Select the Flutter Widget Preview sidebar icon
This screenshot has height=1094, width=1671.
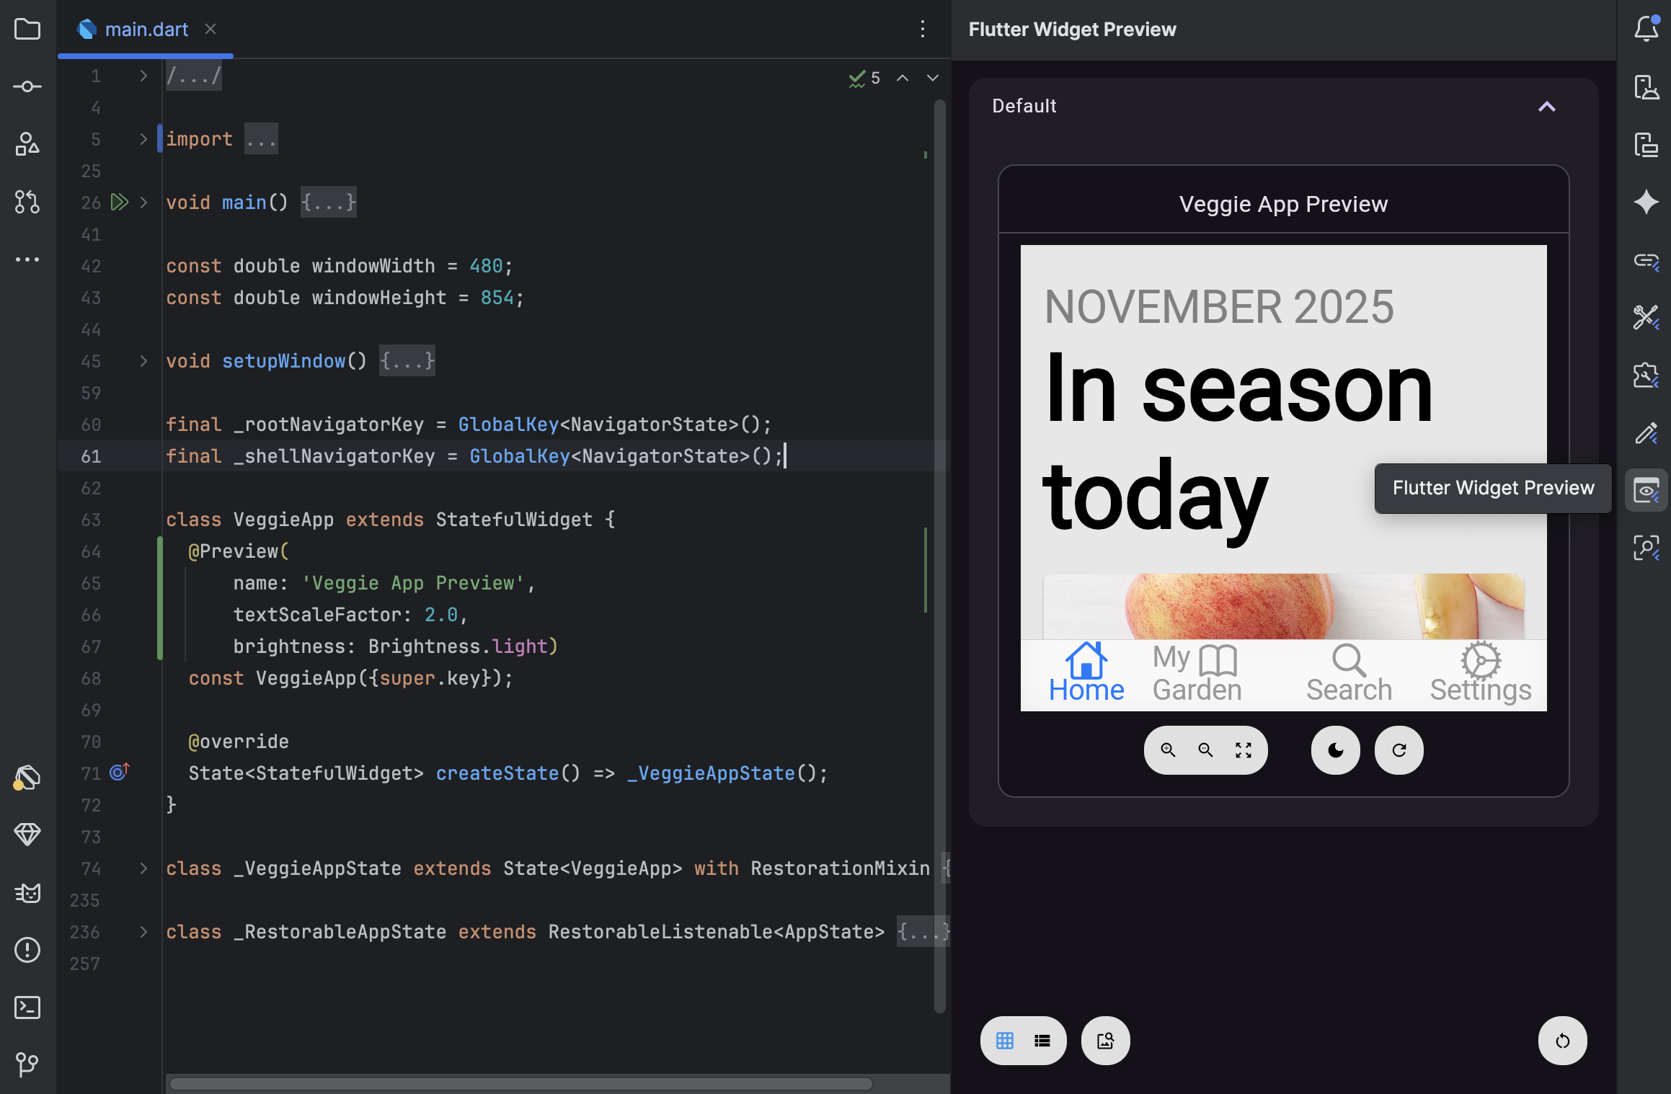point(1646,491)
